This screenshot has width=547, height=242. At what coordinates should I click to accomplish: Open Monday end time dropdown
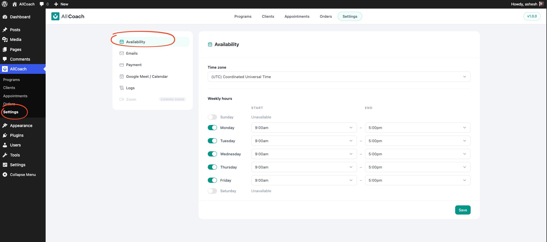click(418, 128)
